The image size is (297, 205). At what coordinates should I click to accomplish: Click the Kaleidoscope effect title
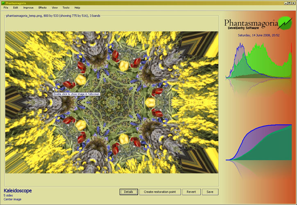18,191
